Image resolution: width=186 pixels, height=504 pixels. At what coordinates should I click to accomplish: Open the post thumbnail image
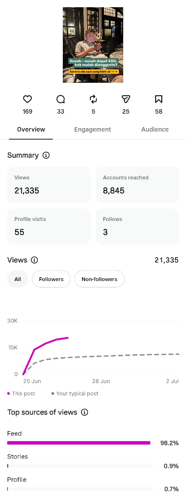pyautogui.click(x=93, y=45)
